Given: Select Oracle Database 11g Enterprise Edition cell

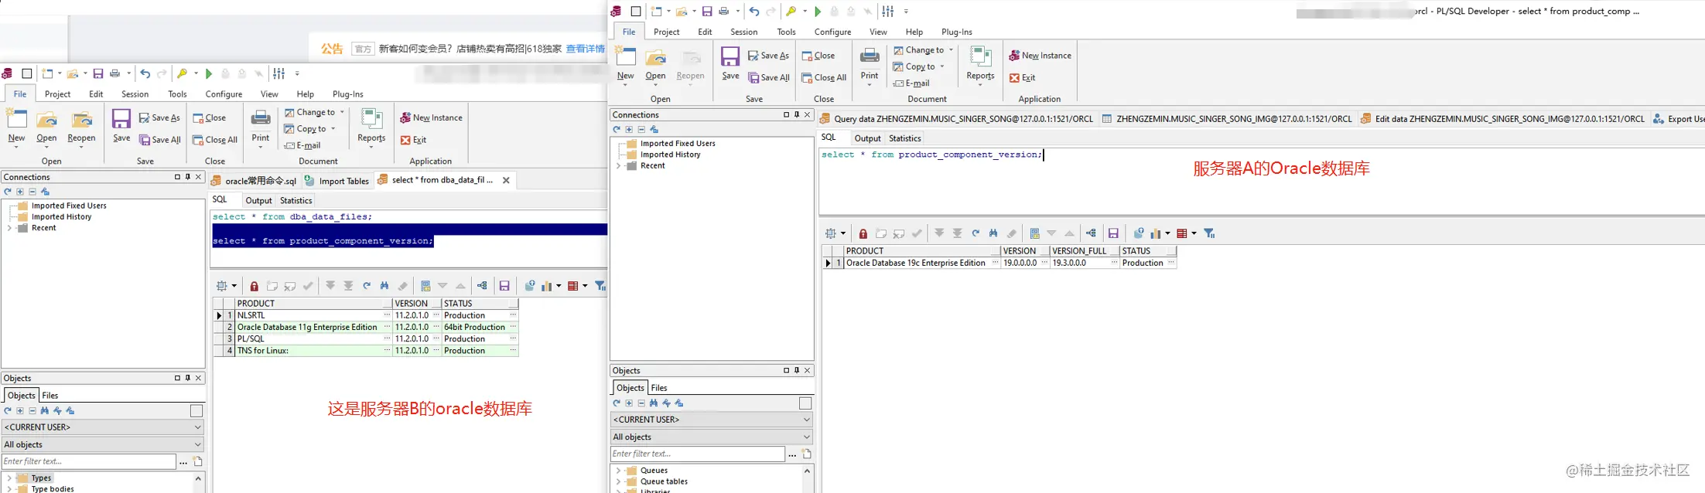Looking at the screenshot, I should pos(309,328).
